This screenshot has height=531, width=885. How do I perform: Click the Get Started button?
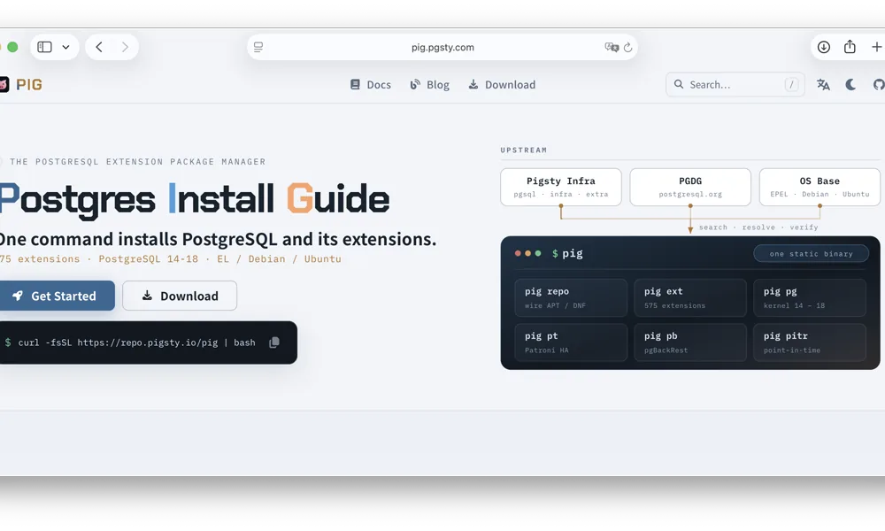click(x=57, y=296)
